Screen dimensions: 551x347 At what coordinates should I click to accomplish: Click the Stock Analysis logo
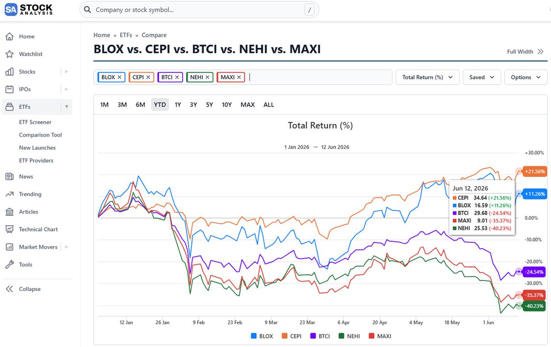(x=29, y=10)
